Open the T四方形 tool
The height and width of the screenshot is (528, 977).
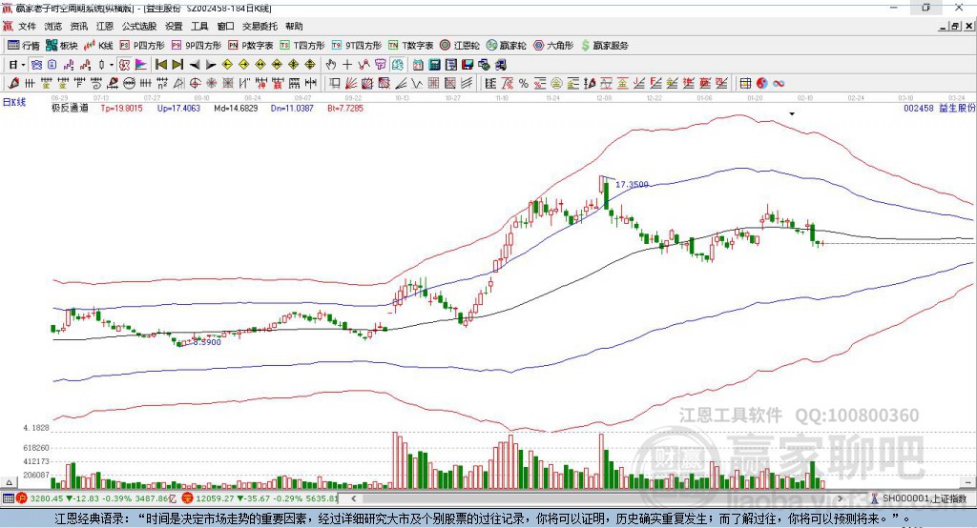[302, 46]
